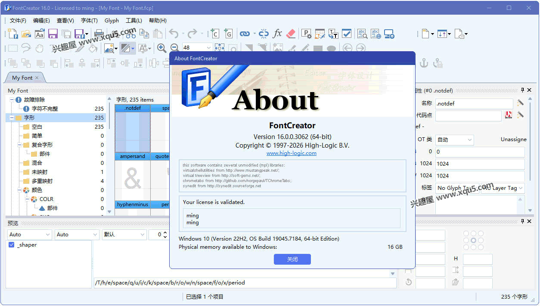Collapse the COLR tree node
The width and height of the screenshot is (540, 306).
[x=28, y=199]
